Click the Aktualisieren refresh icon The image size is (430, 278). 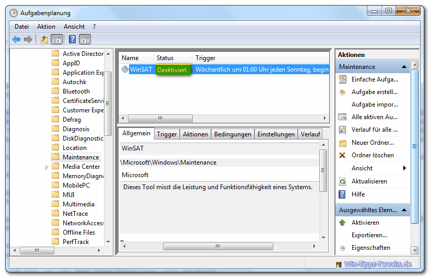click(342, 181)
